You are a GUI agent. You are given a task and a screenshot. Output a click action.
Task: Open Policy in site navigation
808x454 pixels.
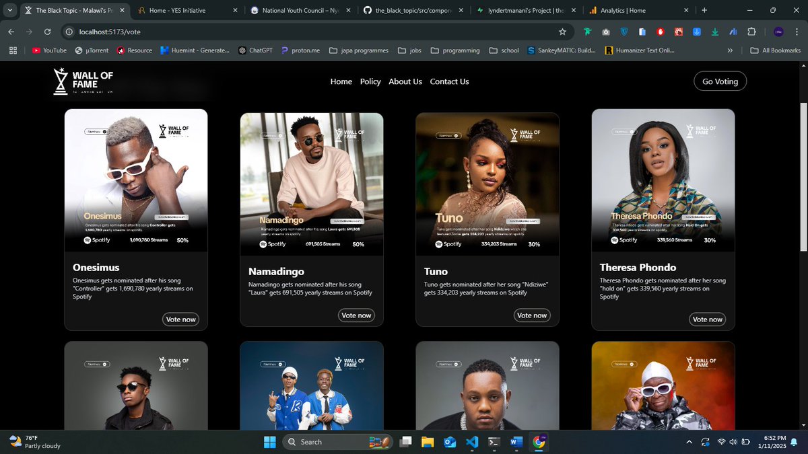[370, 81]
